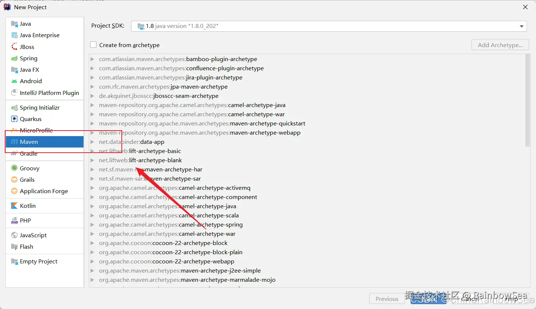This screenshot has height=309, width=536.
Task: Pick the Groovy icon
Action: click(x=14, y=168)
